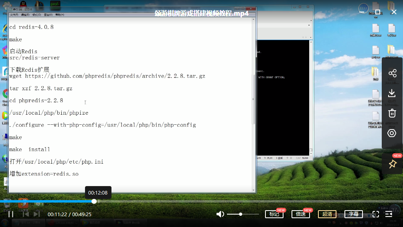Open the 倍速 playback speed menu

301,214
